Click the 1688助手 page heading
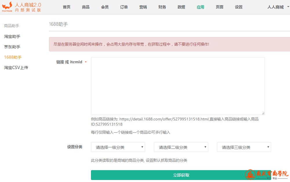 (58, 24)
